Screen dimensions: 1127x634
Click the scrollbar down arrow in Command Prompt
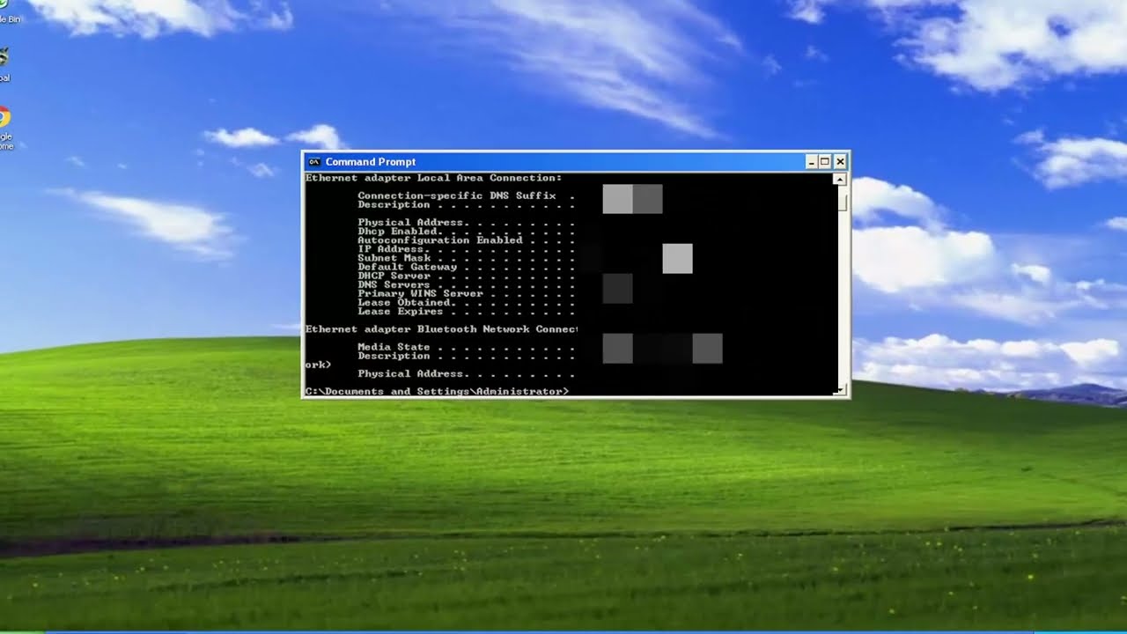point(840,389)
